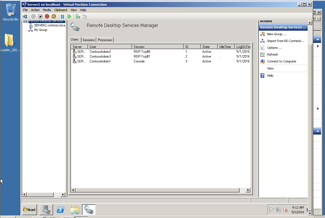Select My Group in the tree

(41, 30)
